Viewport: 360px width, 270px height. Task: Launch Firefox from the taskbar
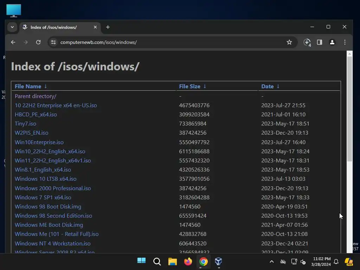188,261
